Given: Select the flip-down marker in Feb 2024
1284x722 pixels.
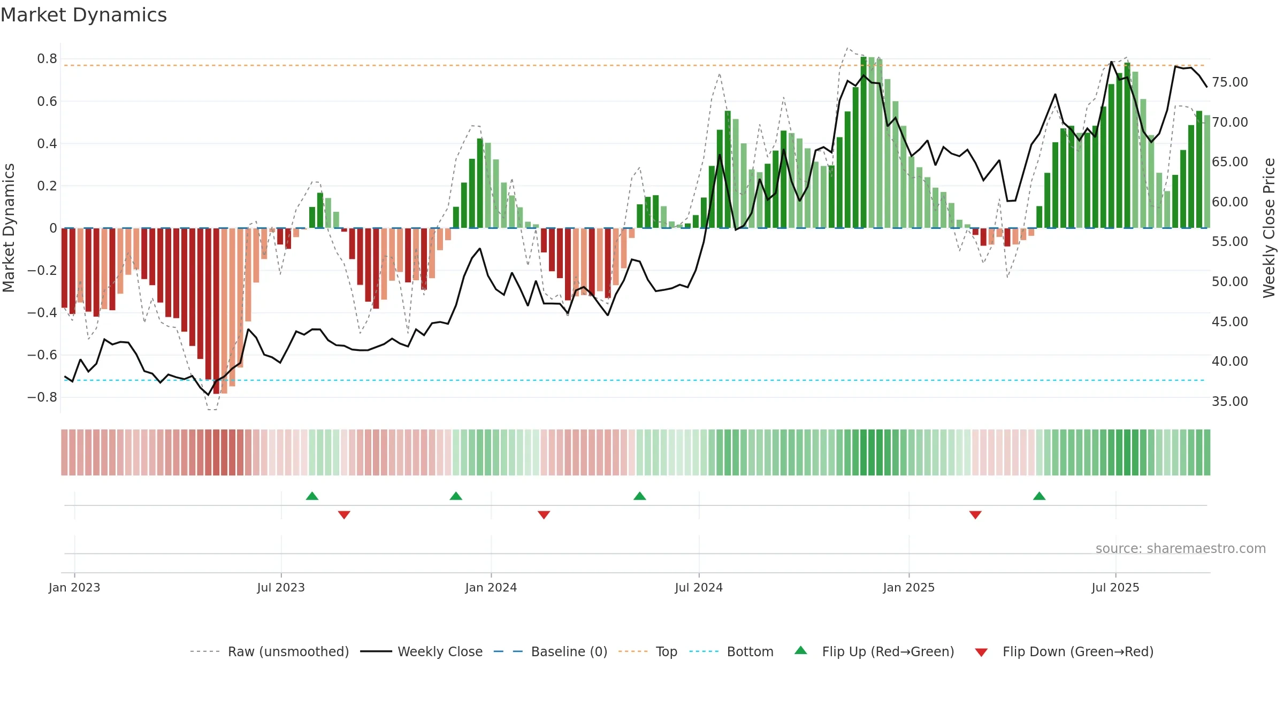Looking at the screenshot, I should click(544, 515).
